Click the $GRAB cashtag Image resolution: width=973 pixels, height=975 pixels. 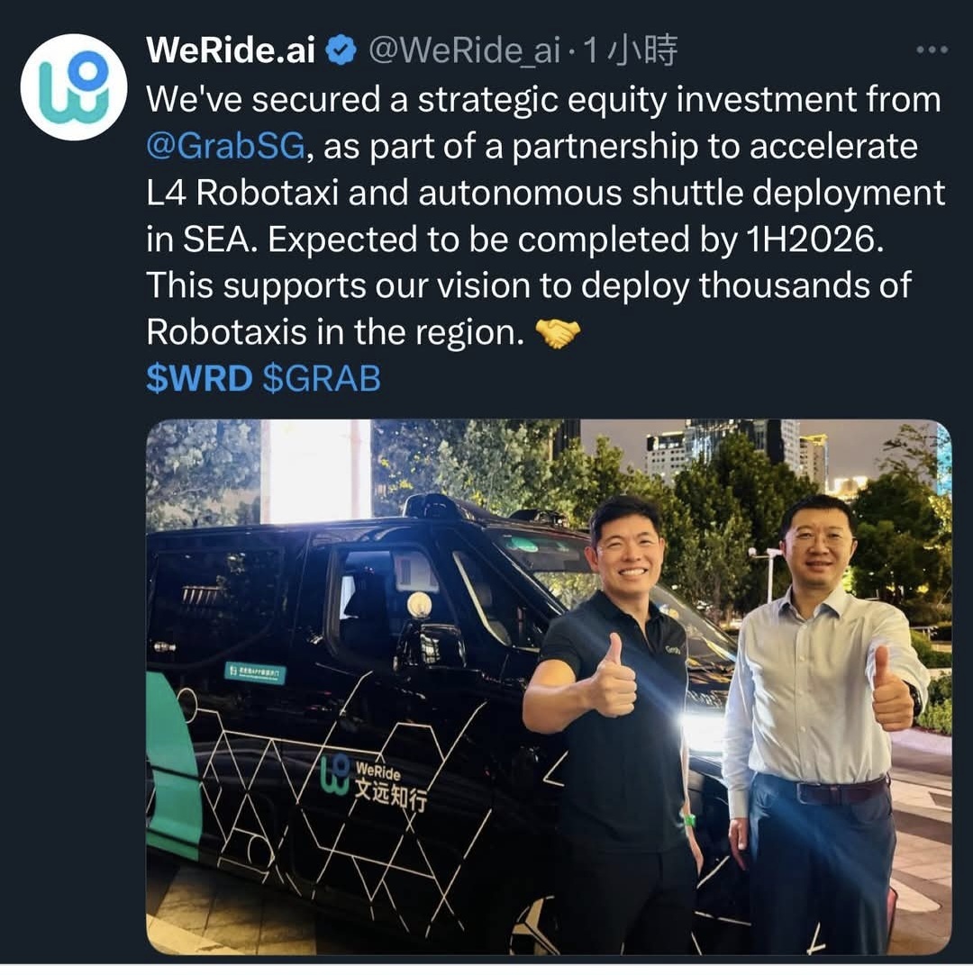(x=322, y=379)
